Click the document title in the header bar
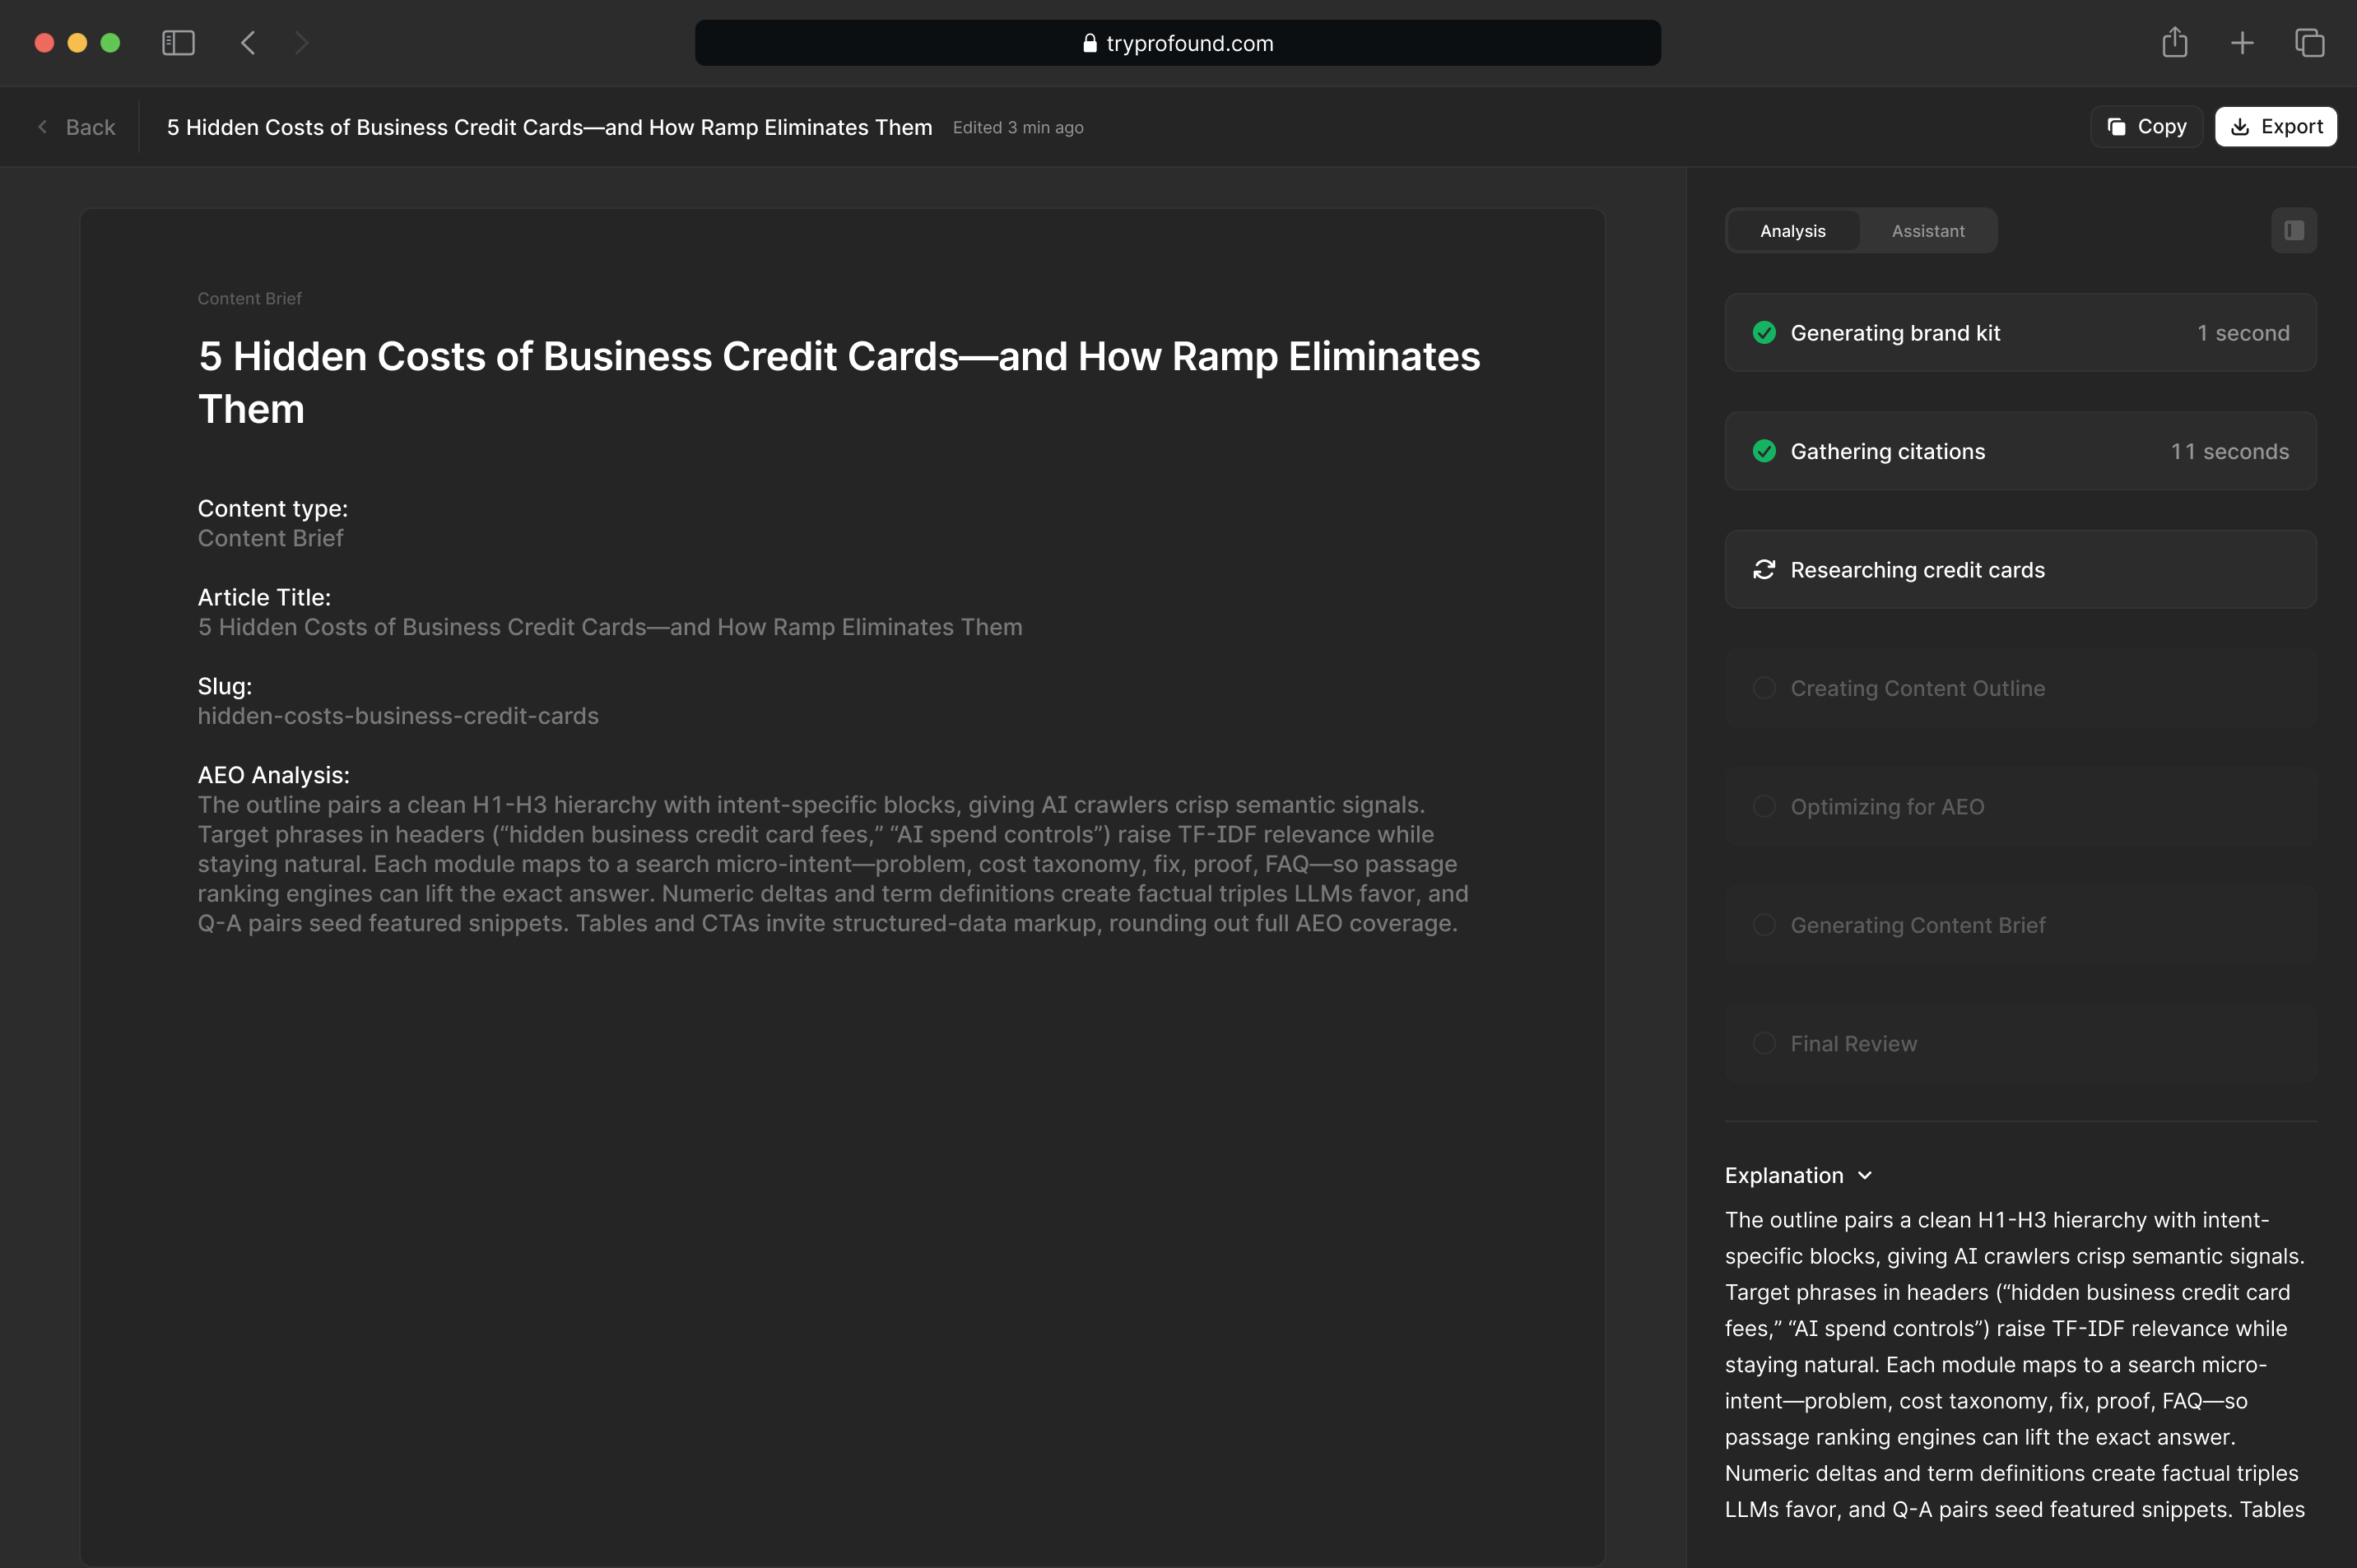The image size is (2357, 1568). pyautogui.click(x=549, y=127)
